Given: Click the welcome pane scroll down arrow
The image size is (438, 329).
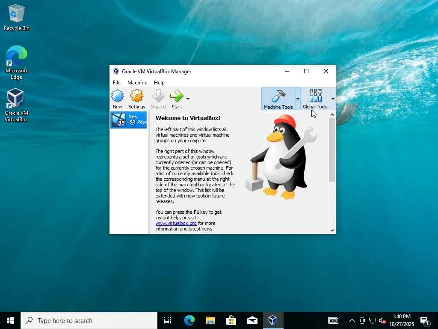Looking at the screenshot, I should [332, 230].
